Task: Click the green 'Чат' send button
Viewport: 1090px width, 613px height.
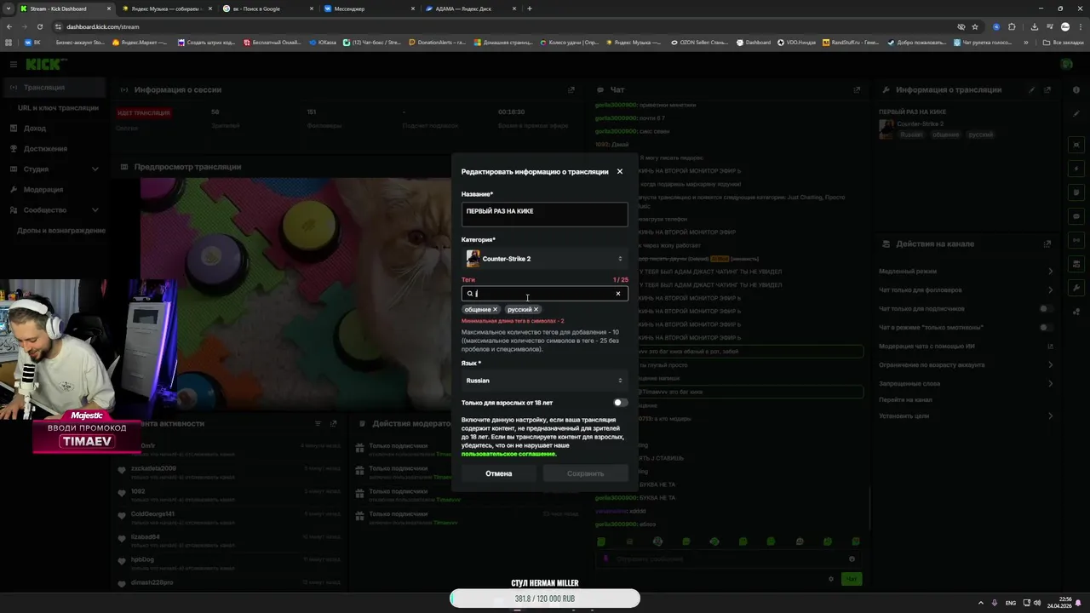Action: [851, 579]
